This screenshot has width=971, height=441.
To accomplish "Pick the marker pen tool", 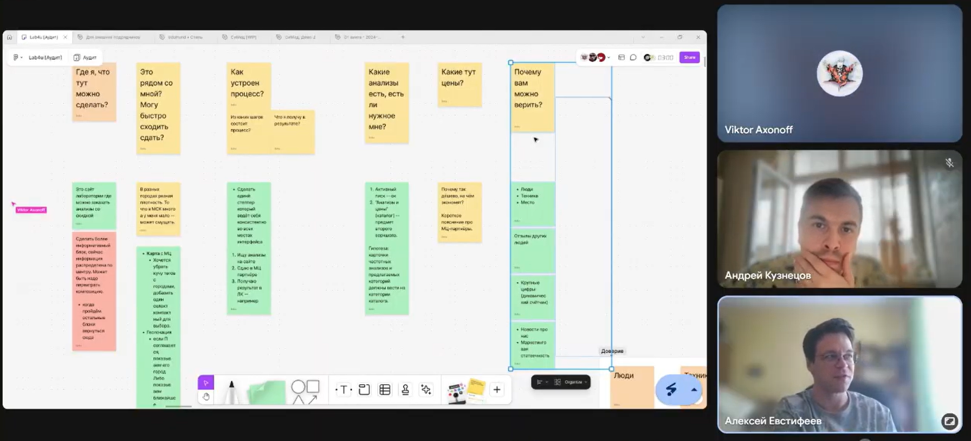I will pos(231,391).
